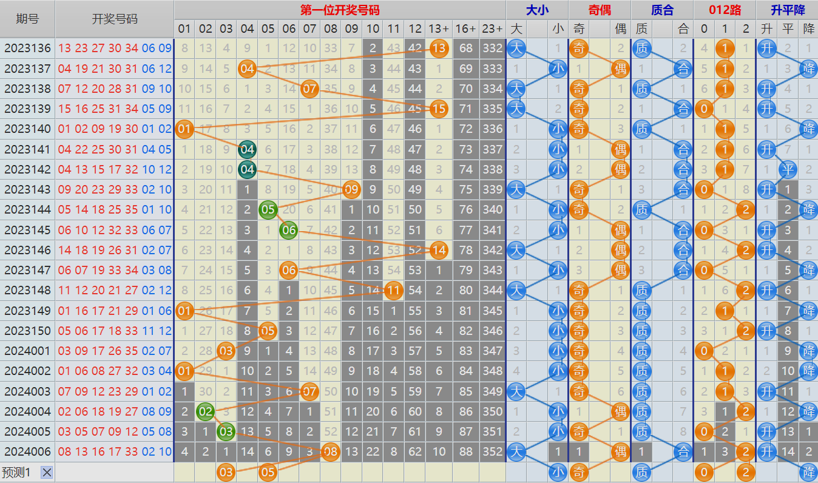Viewport: 818px width, 483px height.
Task: Toggle the 2 marker in the prediction row
Action: click(x=745, y=472)
